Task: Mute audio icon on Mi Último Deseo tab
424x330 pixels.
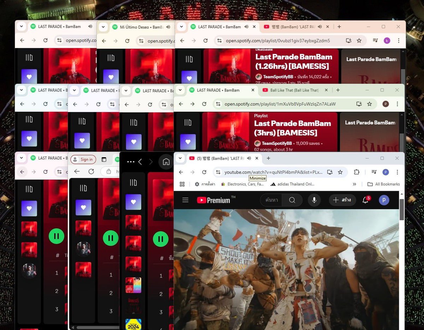Action: click(168, 27)
